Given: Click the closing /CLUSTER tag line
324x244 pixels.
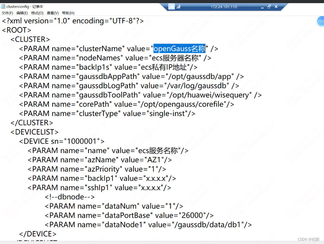Looking at the screenshot, I should tap(32, 123).
